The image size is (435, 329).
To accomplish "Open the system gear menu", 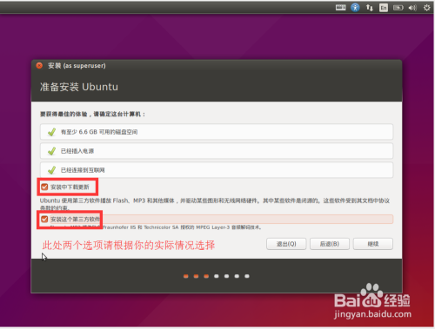I will coord(426,8).
